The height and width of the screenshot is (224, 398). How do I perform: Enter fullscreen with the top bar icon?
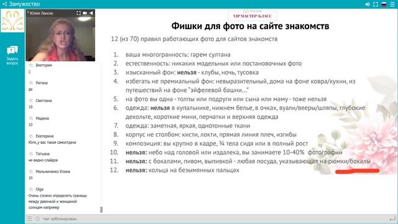coord(376,4)
